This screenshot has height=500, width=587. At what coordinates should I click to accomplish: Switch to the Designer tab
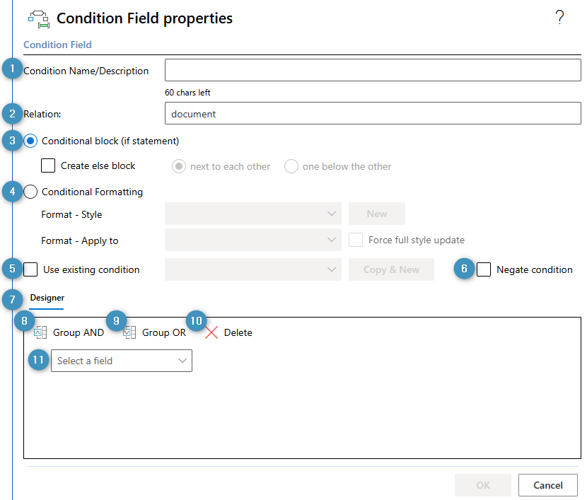(x=47, y=298)
